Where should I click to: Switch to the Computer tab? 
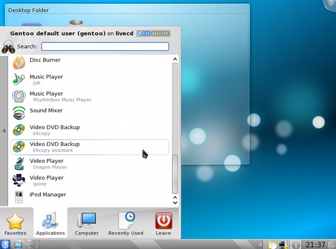[87, 223]
